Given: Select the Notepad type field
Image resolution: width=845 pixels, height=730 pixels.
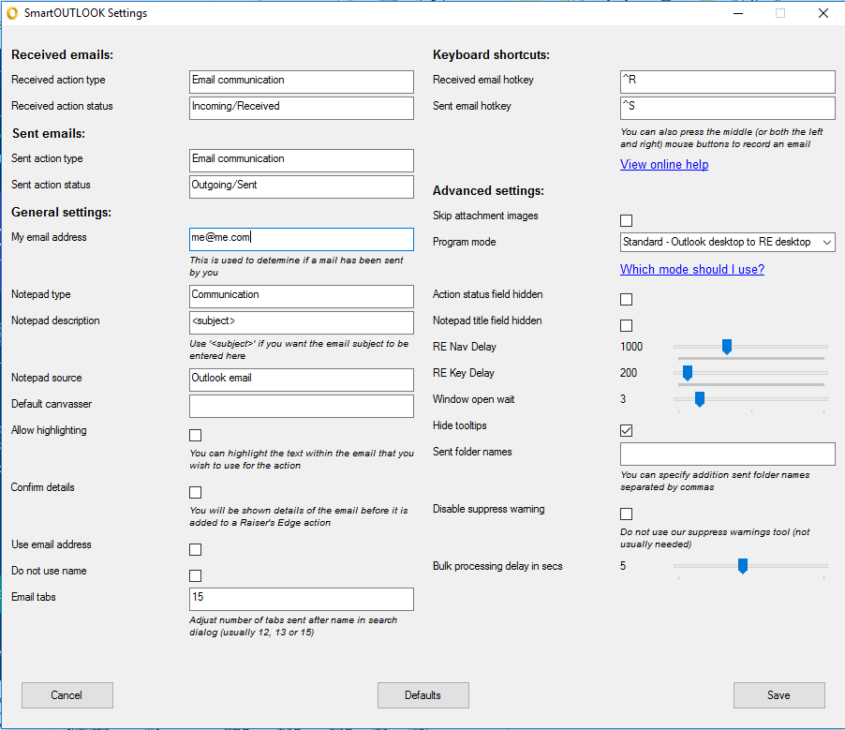Looking at the screenshot, I should [302, 296].
